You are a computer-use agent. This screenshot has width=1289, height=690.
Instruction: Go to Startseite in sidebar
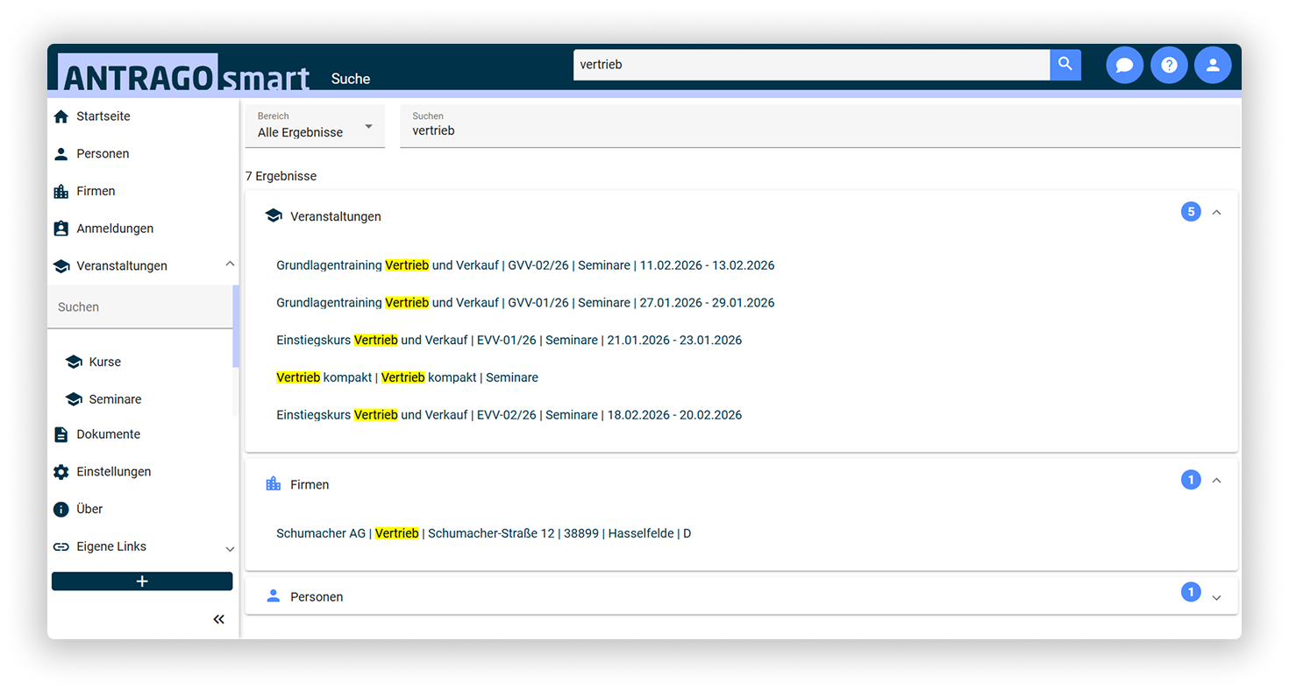pyautogui.click(x=103, y=116)
